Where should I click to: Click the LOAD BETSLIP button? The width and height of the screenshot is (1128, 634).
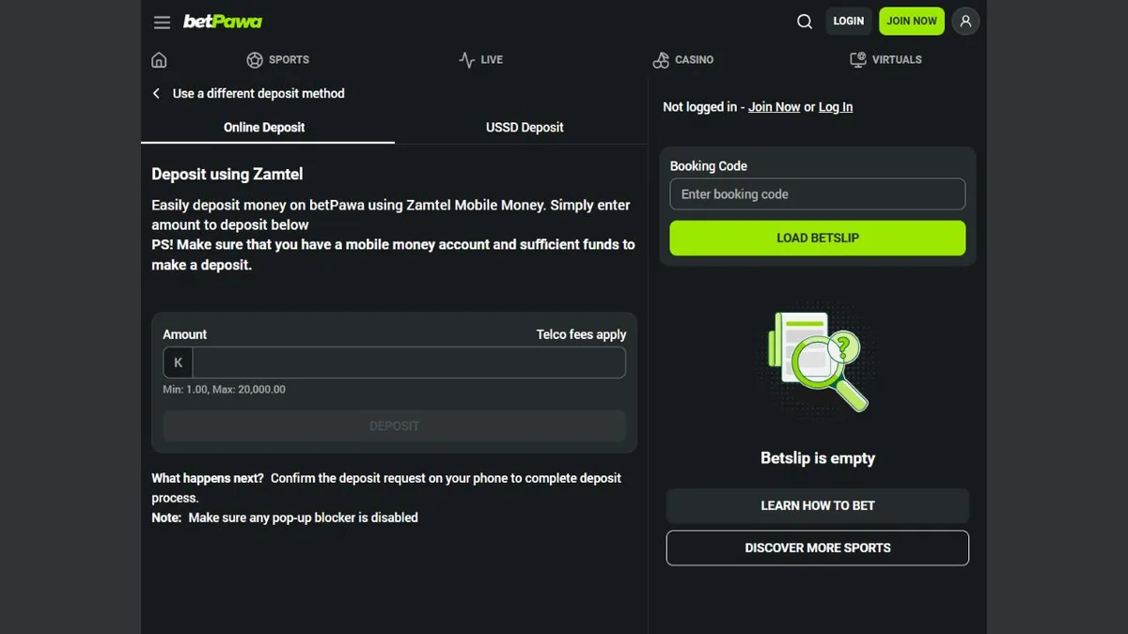[818, 238]
